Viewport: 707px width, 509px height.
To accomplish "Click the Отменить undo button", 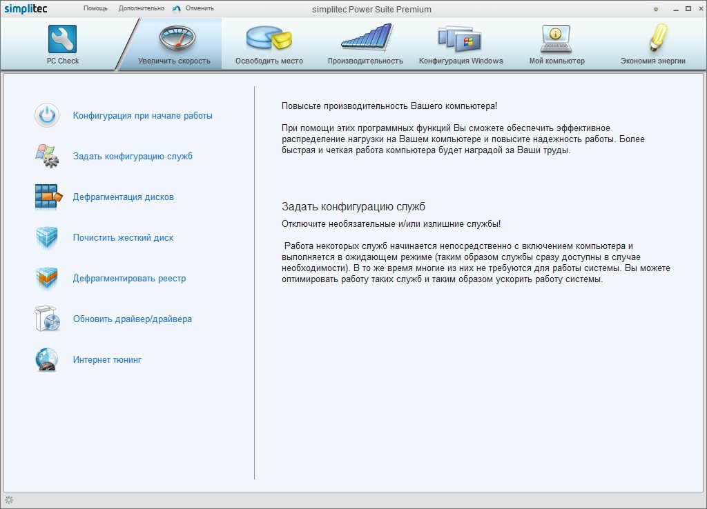I will point(194,8).
